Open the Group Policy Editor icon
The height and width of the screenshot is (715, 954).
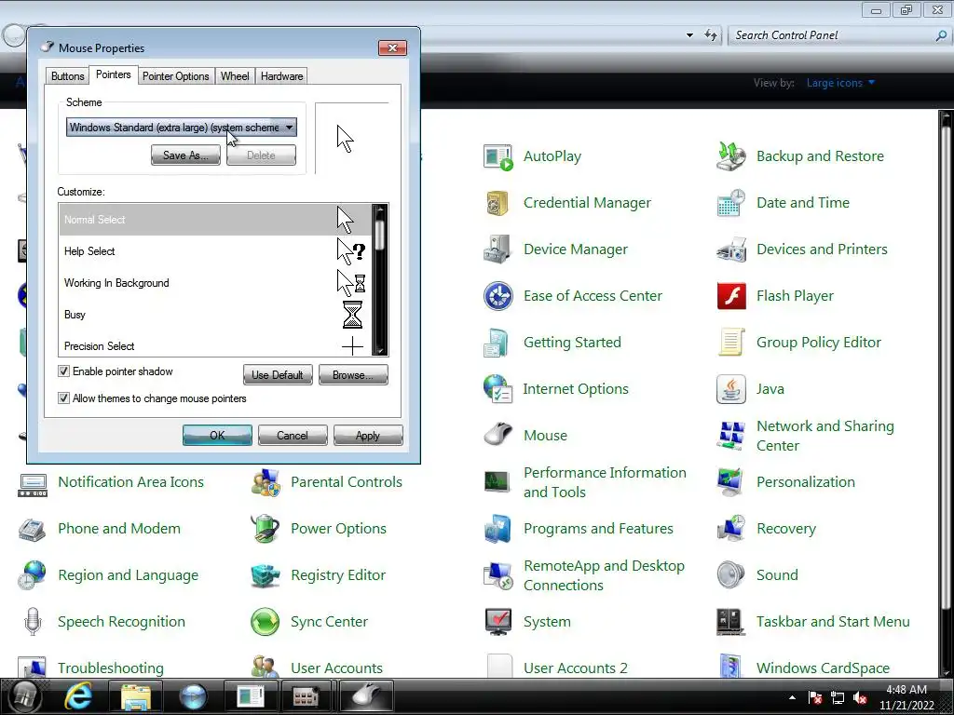[730, 343]
